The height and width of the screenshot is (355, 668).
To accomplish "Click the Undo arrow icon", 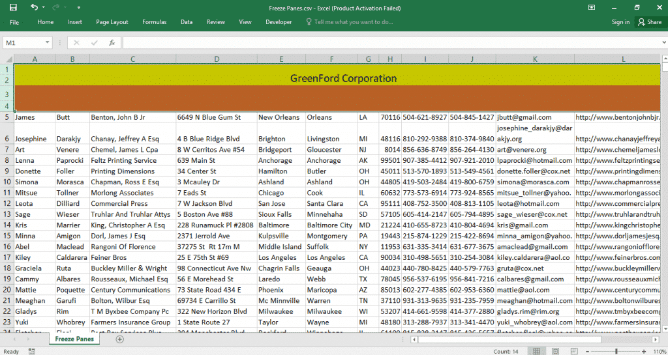I will 33,8.
